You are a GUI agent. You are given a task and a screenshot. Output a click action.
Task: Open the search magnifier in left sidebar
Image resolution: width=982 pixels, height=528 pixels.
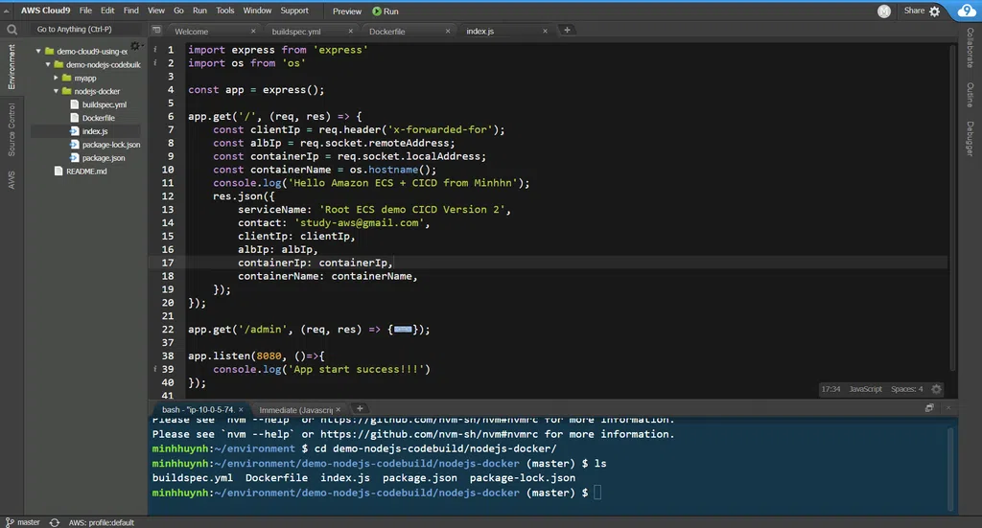click(x=12, y=30)
